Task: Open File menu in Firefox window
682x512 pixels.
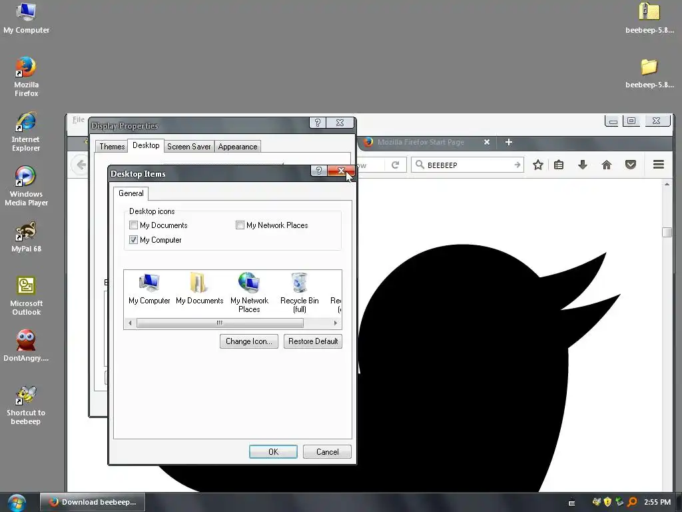Action: [79, 119]
